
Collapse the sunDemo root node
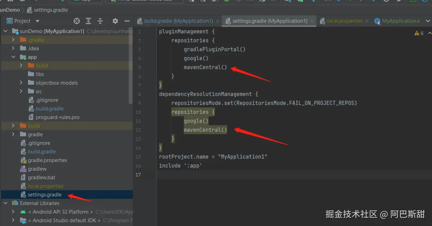coord(5,31)
